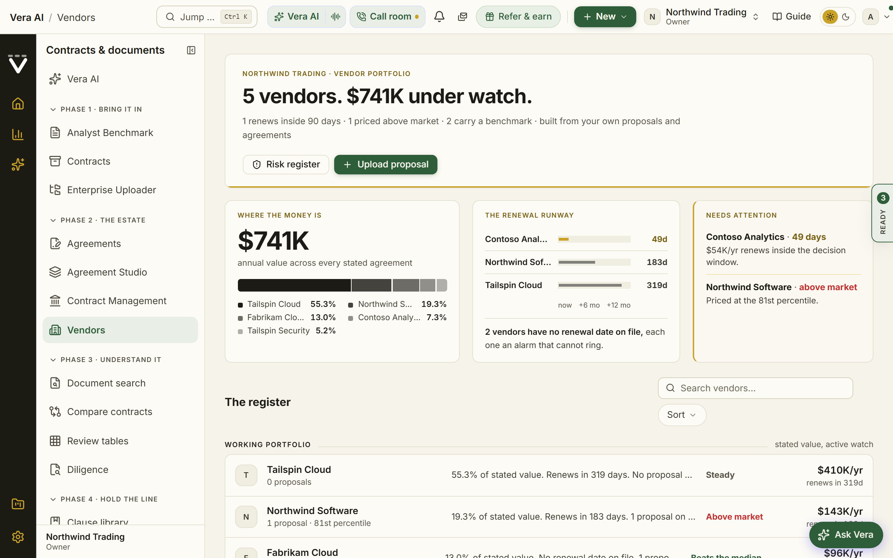This screenshot has width=893, height=558.
Task: Click the Compare contracts icon
Action: click(55, 412)
